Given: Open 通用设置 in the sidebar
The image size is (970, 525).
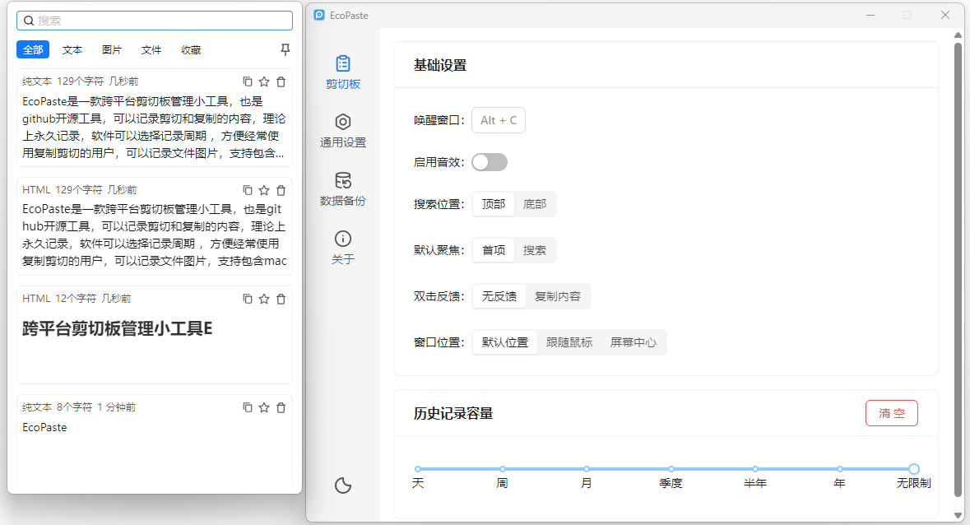Looking at the screenshot, I should tap(343, 131).
